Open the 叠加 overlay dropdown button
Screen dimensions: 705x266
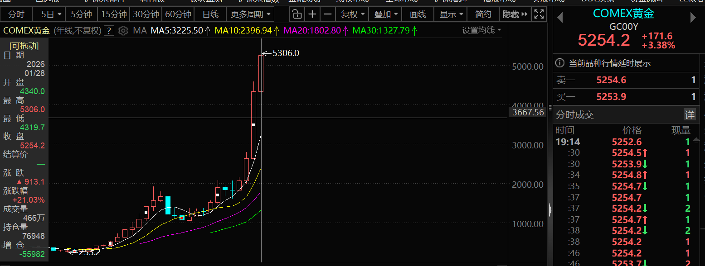pos(385,14)
